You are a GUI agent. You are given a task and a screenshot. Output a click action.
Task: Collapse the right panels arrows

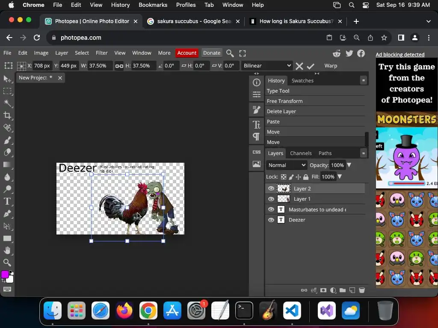click(x=317, y=73)
